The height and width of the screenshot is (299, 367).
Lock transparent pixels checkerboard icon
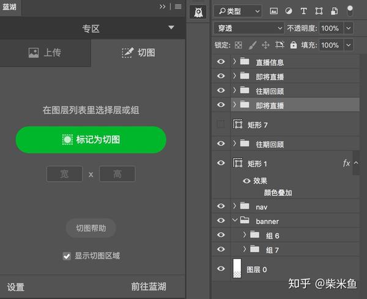point(239,45)
